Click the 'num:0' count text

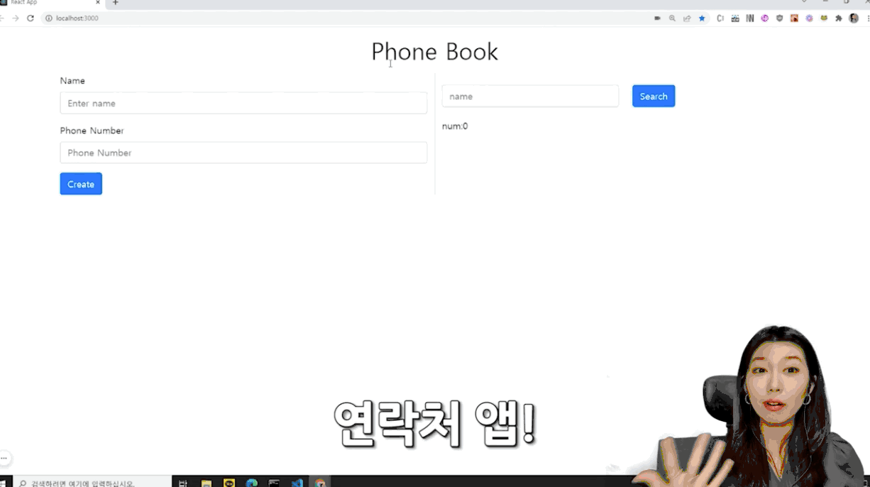(x=455, y=126)
